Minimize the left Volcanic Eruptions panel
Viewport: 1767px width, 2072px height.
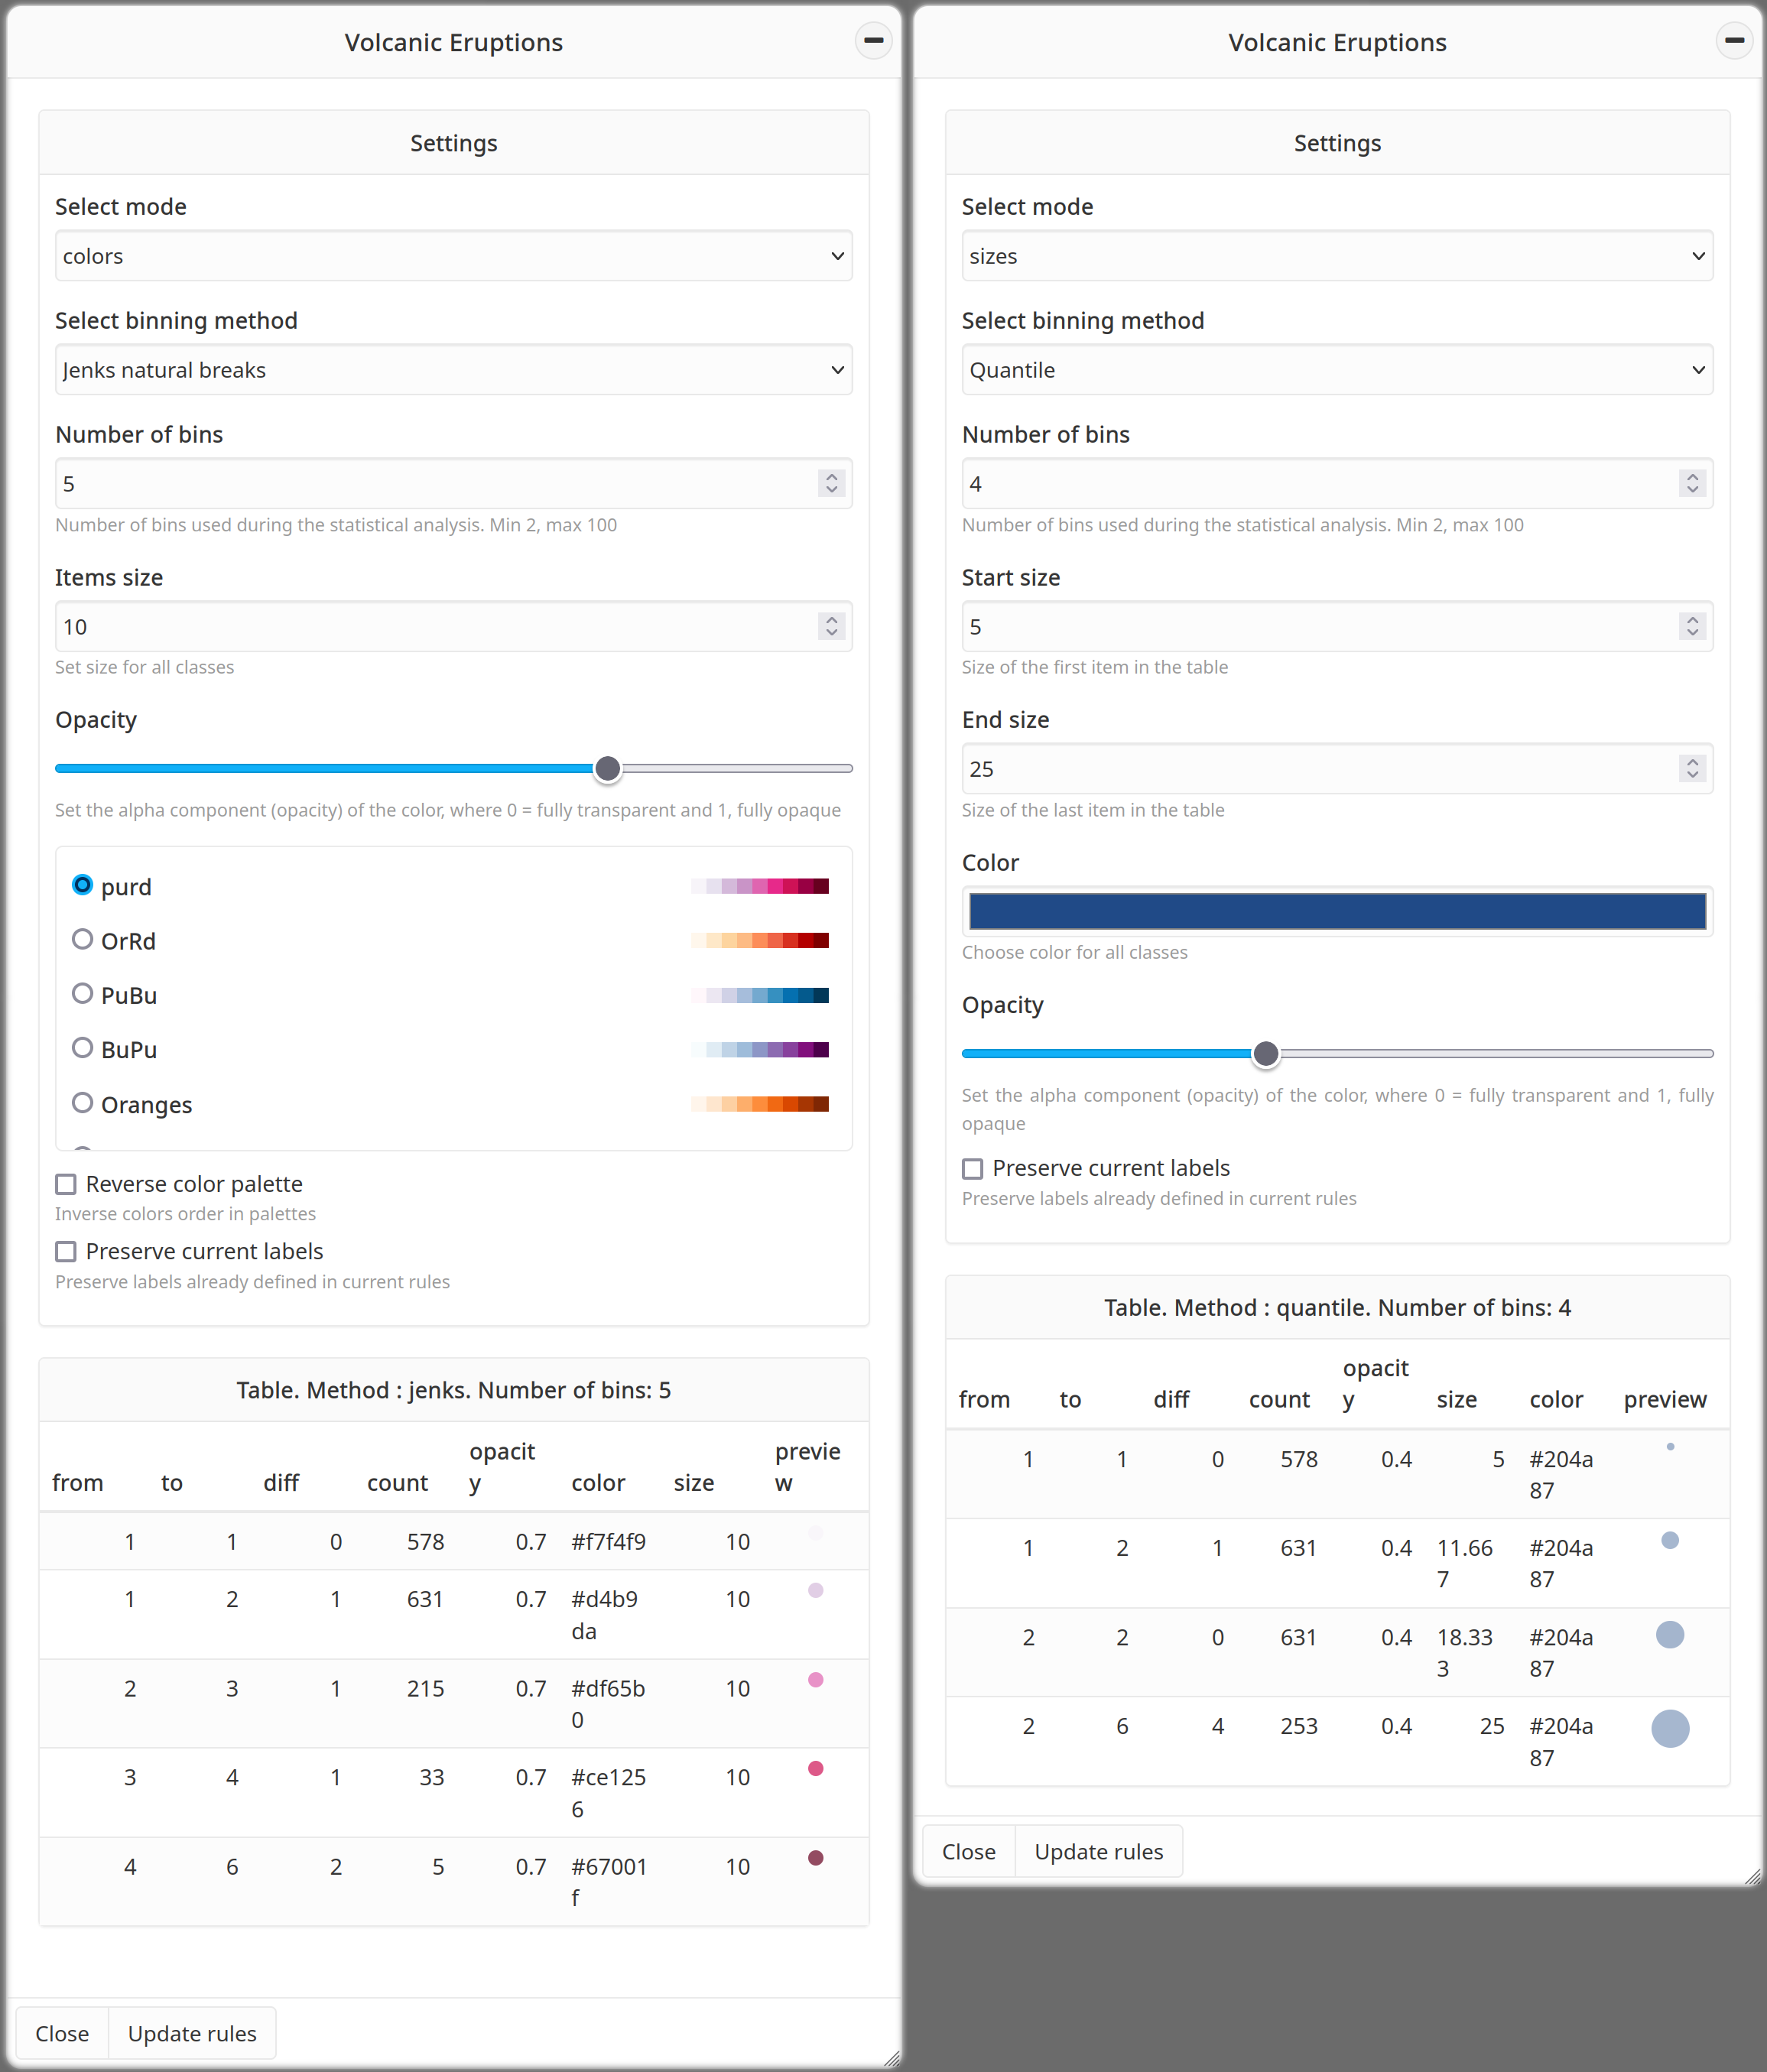point(873,41)
